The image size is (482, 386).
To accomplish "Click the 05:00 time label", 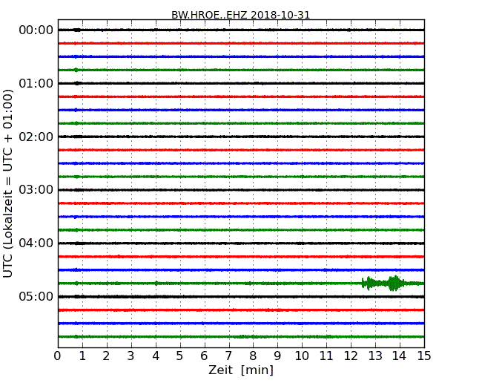I will 36,296.
